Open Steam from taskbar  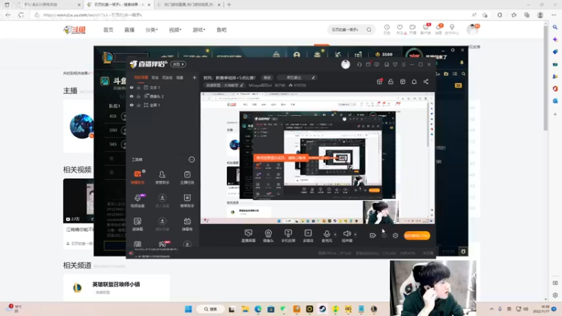tap(322, 309)
